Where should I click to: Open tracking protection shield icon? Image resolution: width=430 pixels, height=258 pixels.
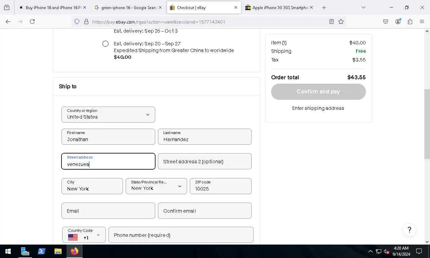click(77, 21)
